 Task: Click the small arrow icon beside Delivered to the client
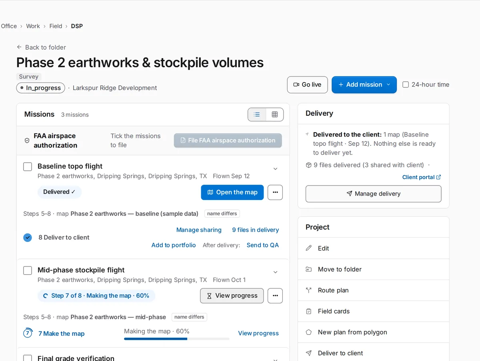point(307,135)
